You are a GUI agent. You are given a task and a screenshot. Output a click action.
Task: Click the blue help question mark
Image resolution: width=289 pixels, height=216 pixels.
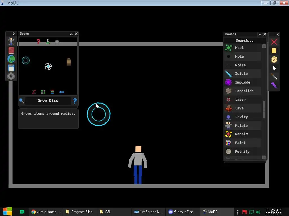75,101
